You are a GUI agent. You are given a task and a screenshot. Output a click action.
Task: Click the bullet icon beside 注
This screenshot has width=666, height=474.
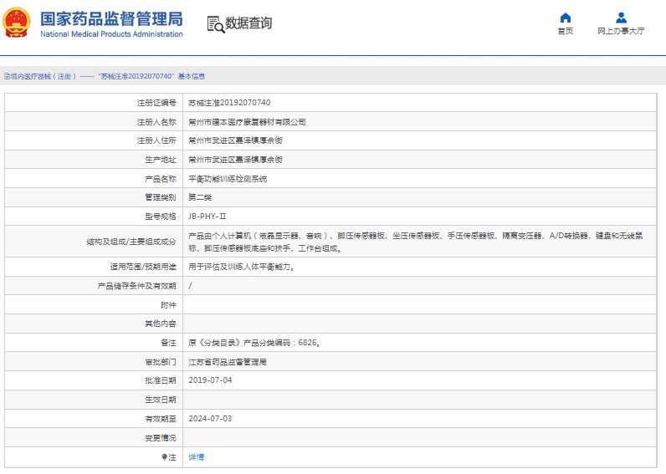(164, 457)
